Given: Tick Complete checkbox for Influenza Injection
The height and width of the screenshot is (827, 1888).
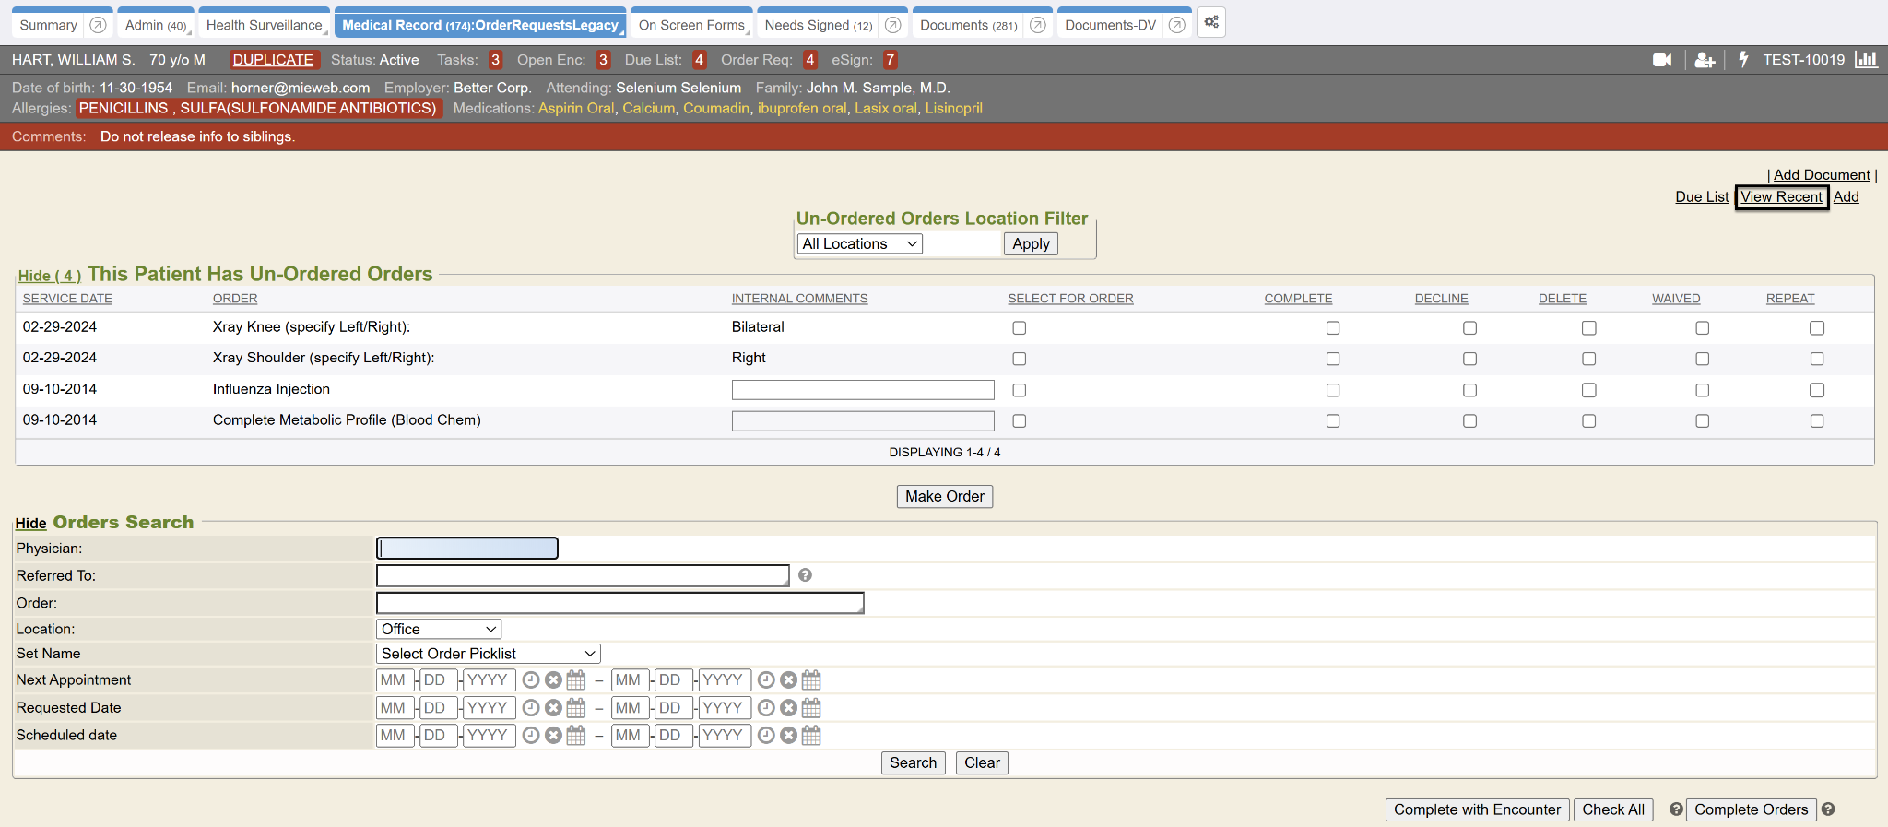Looking at the screenshot, I should (1332, 390).
